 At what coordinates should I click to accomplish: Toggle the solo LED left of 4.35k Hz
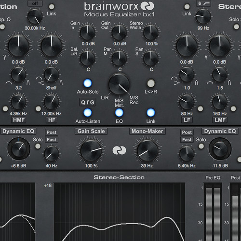(5, 109)
